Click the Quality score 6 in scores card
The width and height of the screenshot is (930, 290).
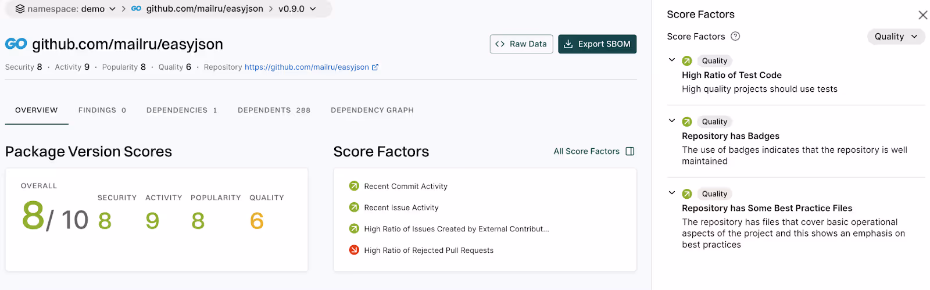click(257, 221)
